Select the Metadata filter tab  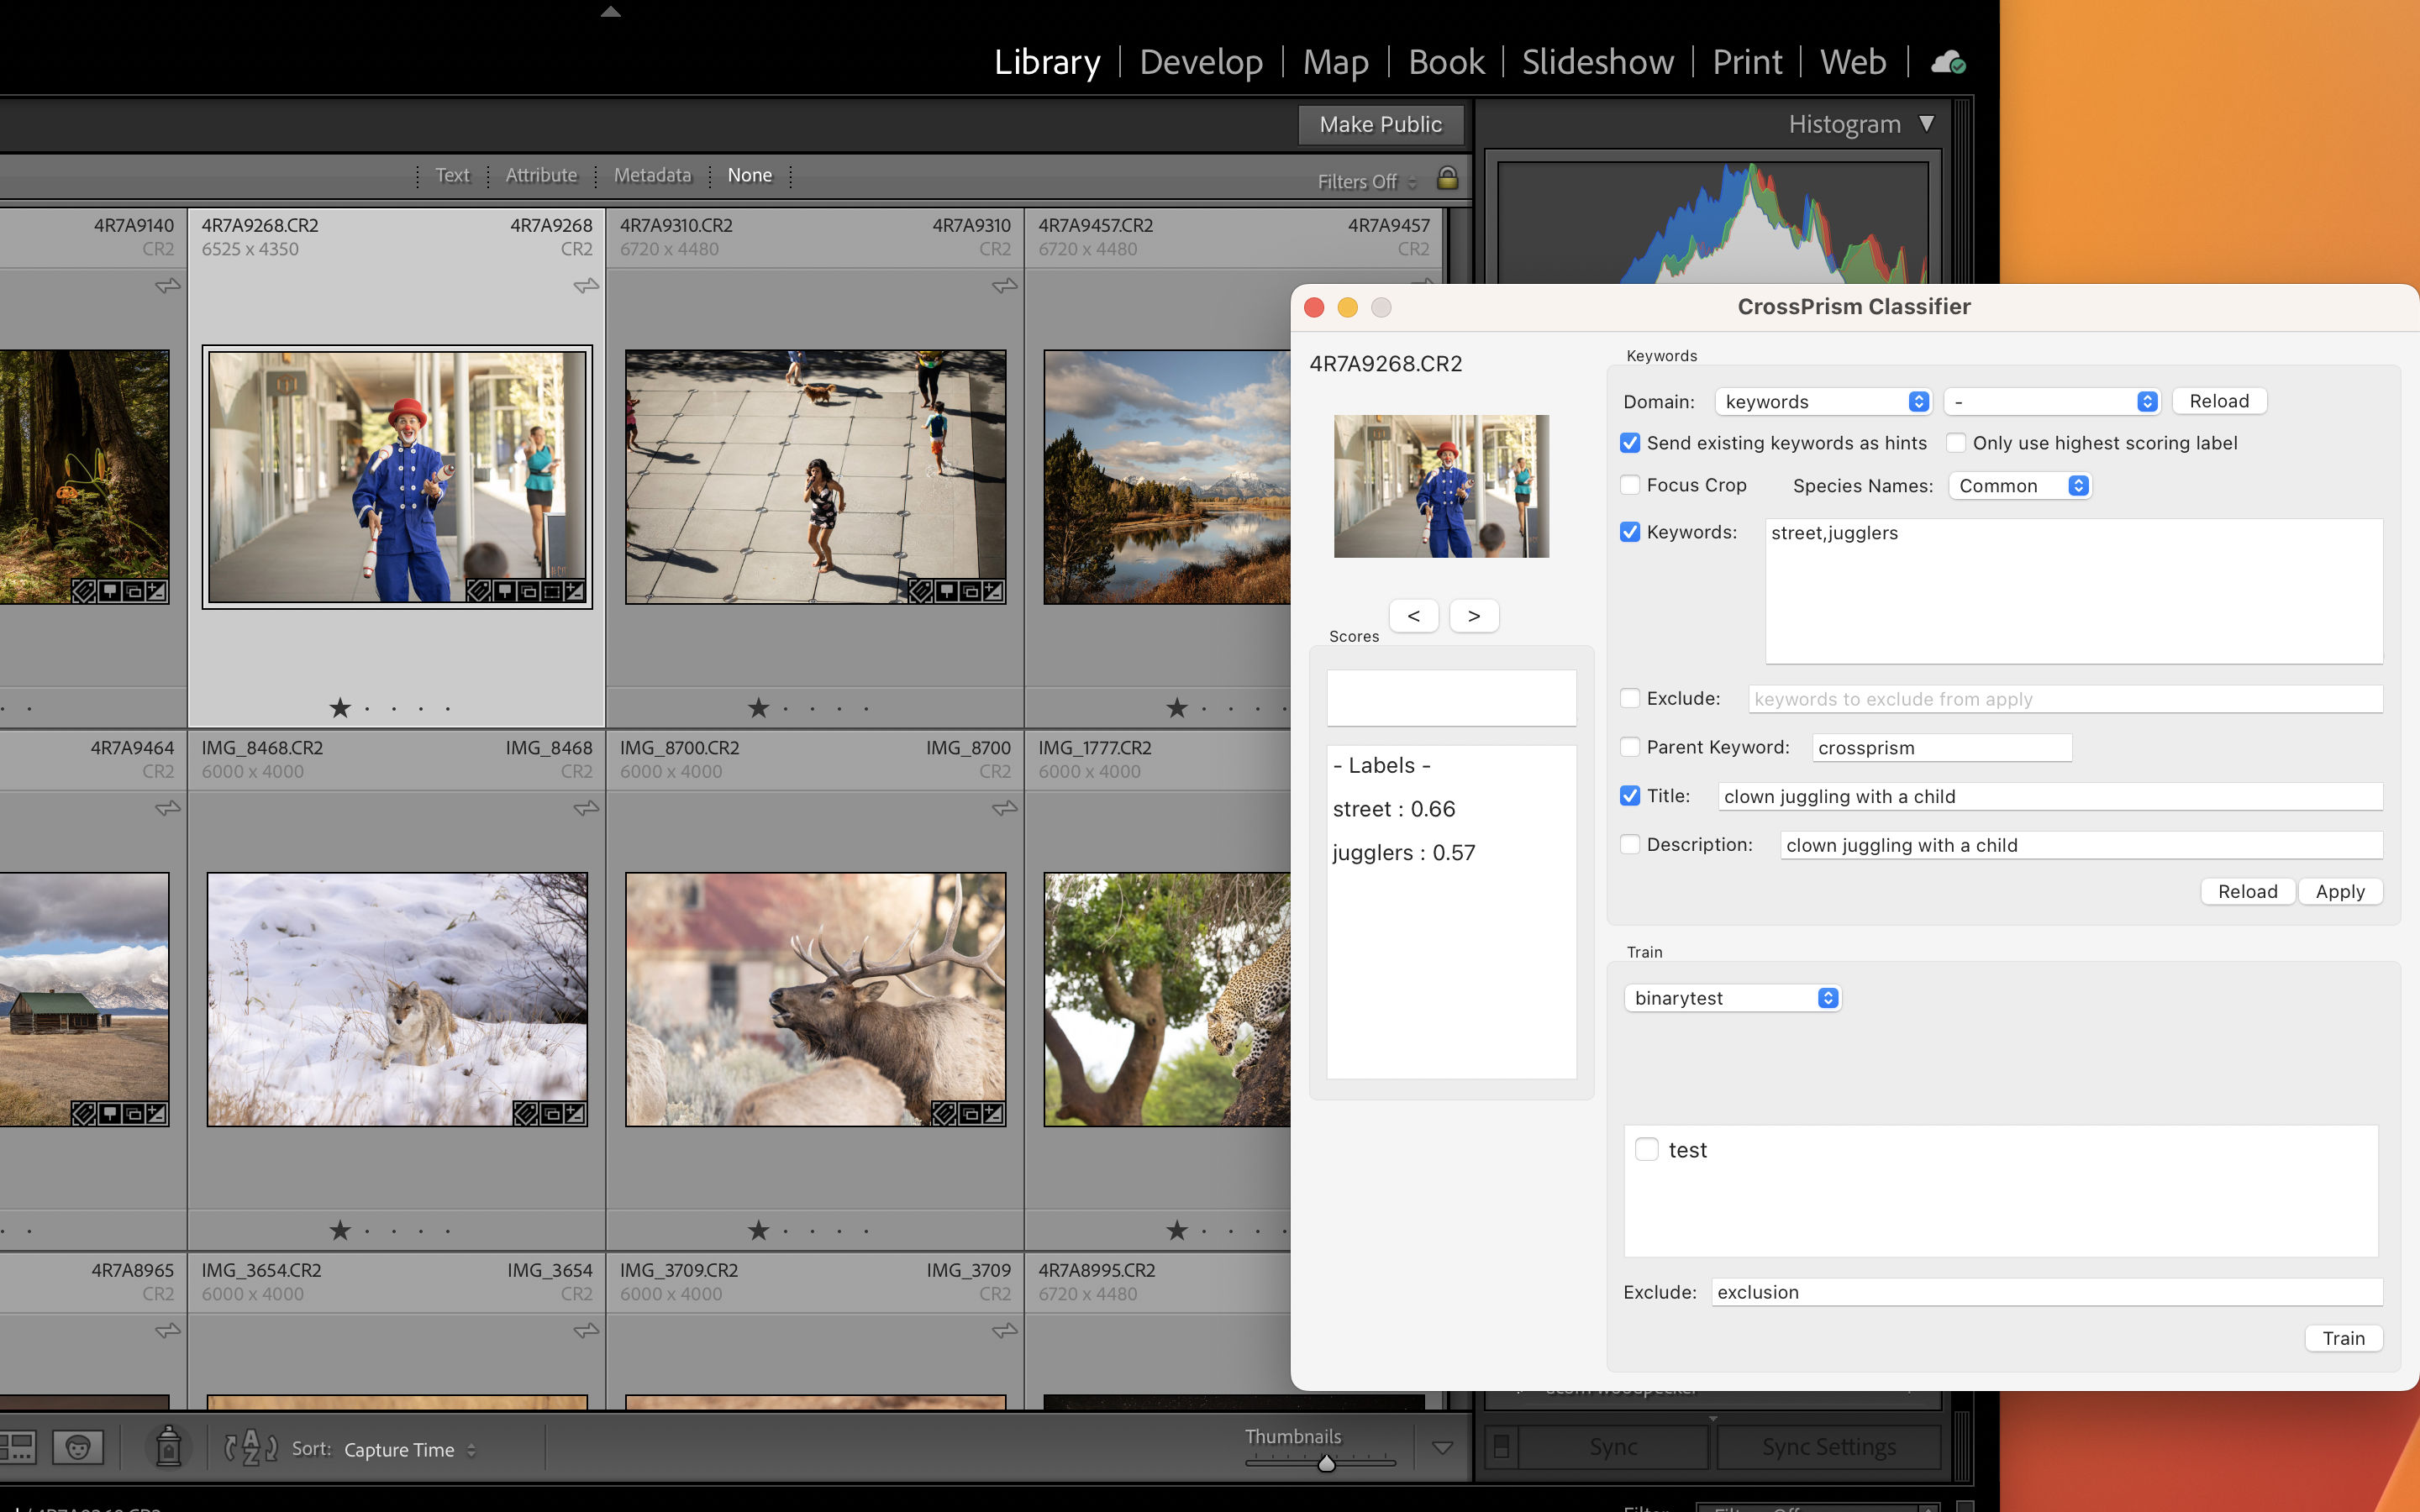coord(652,175)
